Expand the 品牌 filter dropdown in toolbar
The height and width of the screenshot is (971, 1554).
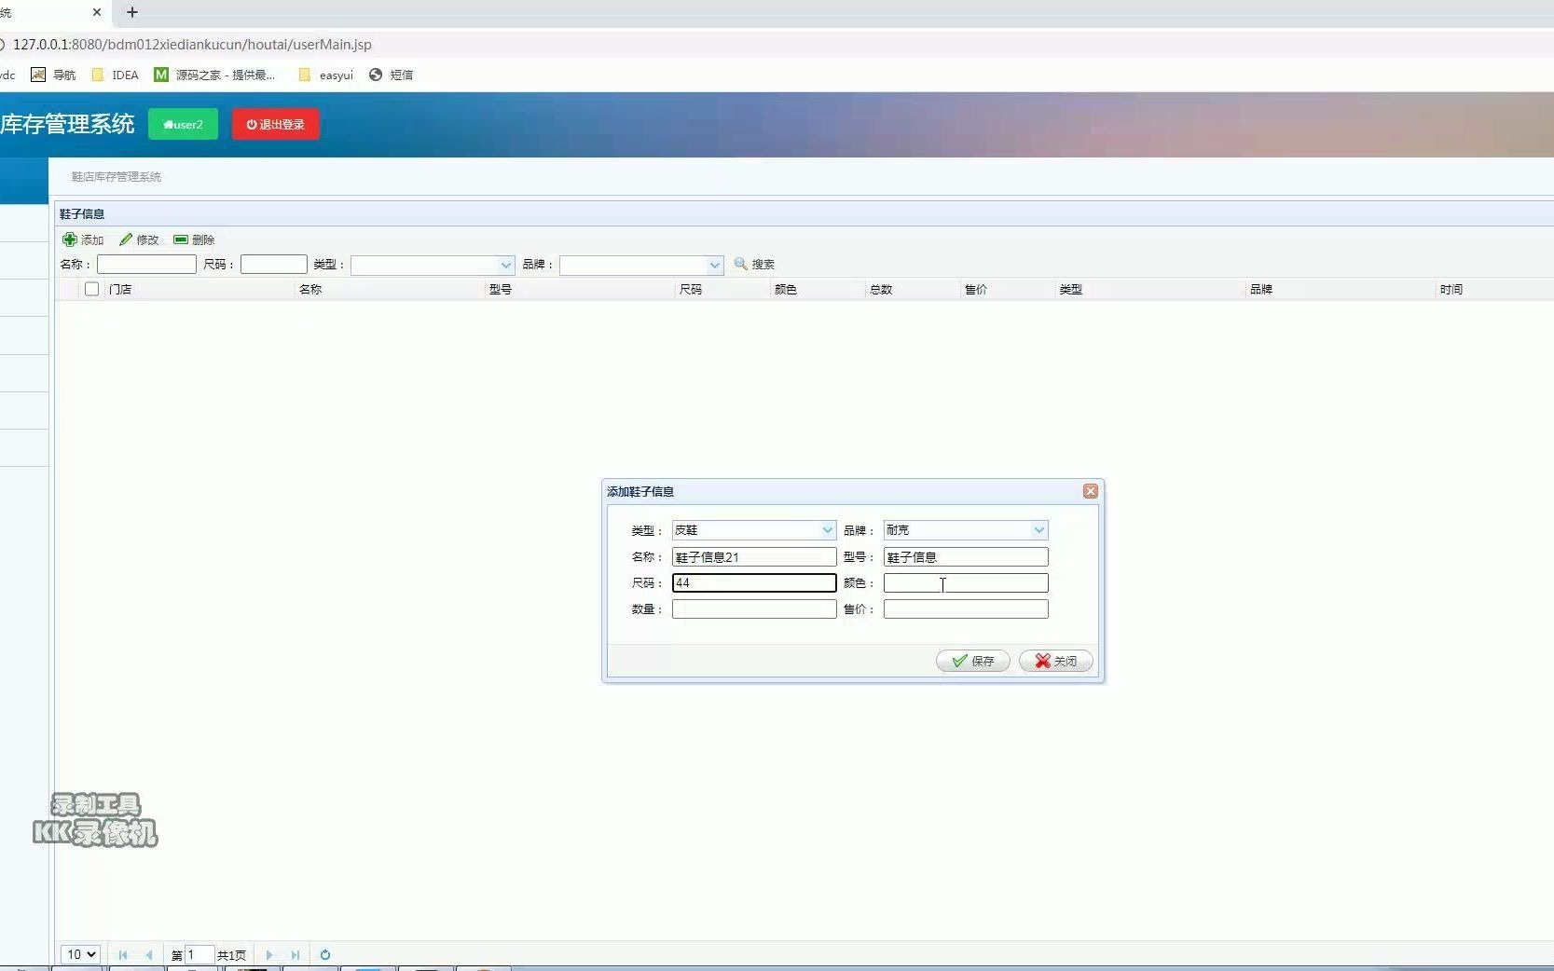point(714,265)
